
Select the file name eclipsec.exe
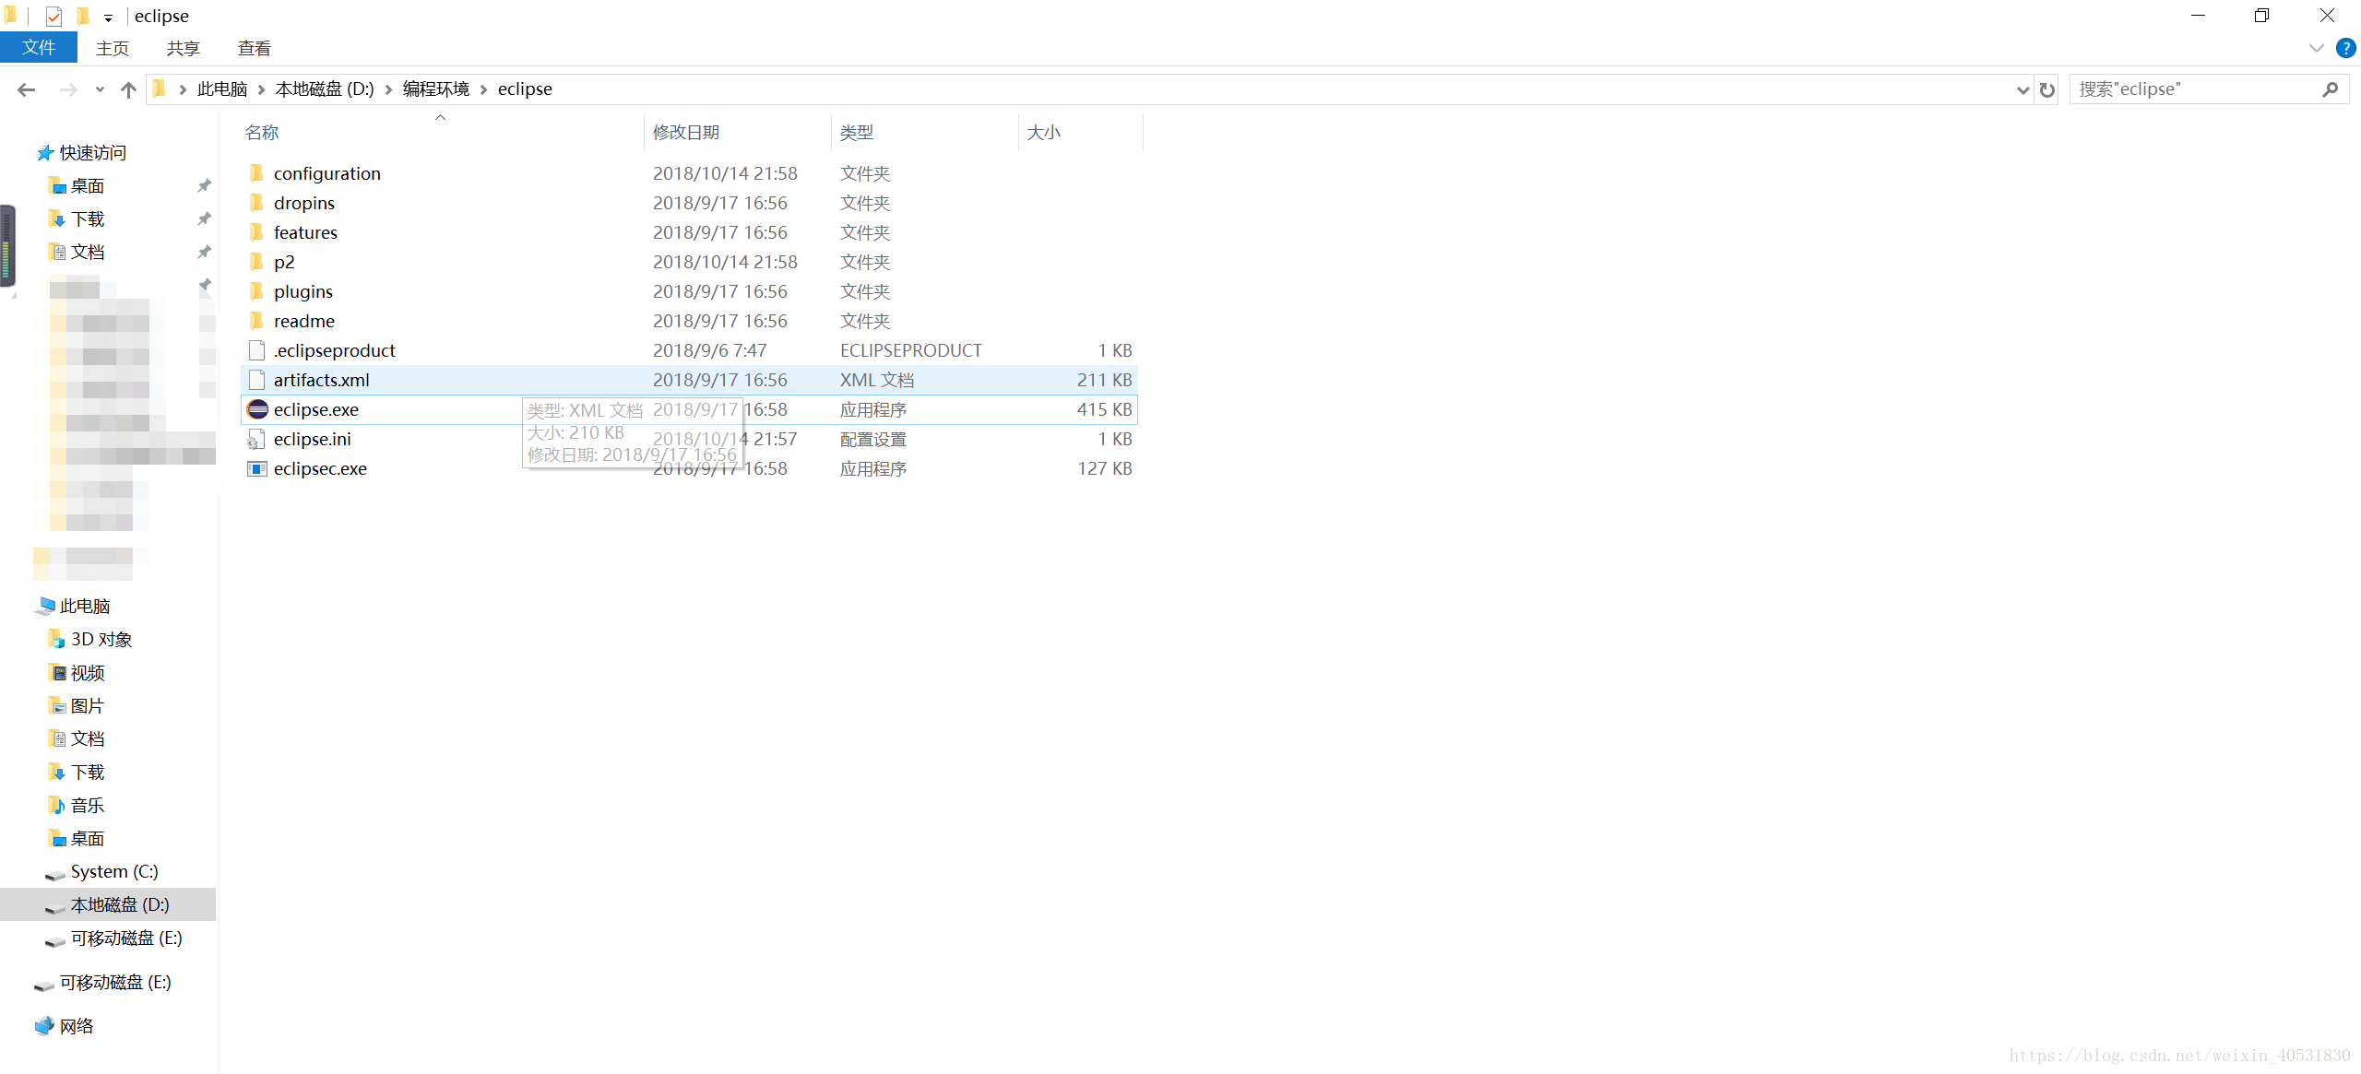[320, 468]
